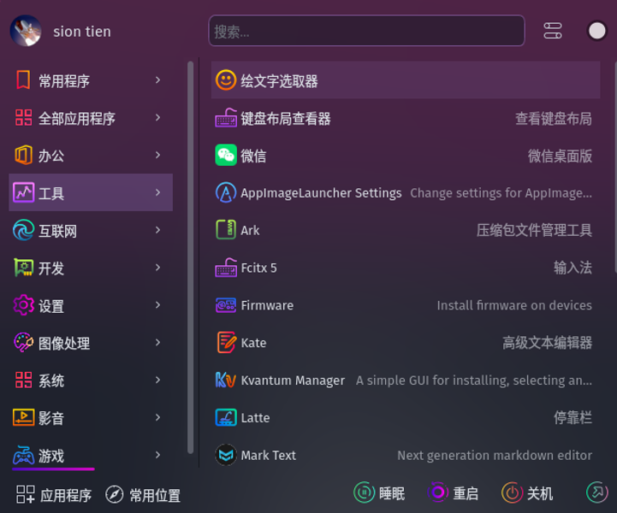This screenshot has height=513, width=617.
Task: Open the AppImageLauncher Settings icon
Action: click(x=226, y=193)
